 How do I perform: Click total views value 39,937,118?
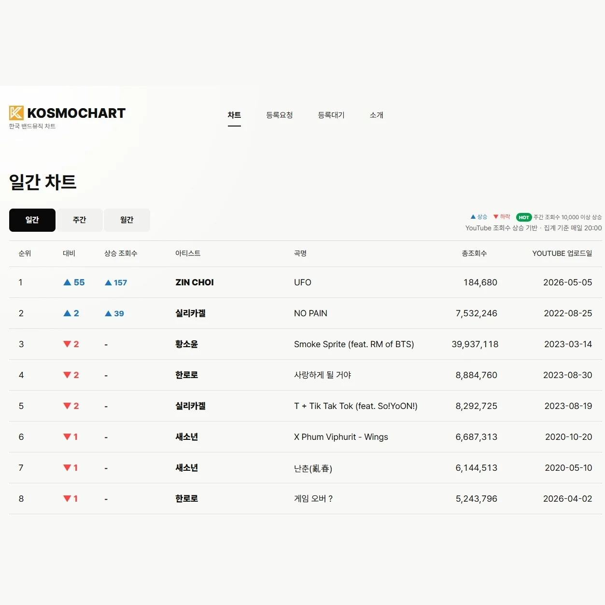coord(475,344)
